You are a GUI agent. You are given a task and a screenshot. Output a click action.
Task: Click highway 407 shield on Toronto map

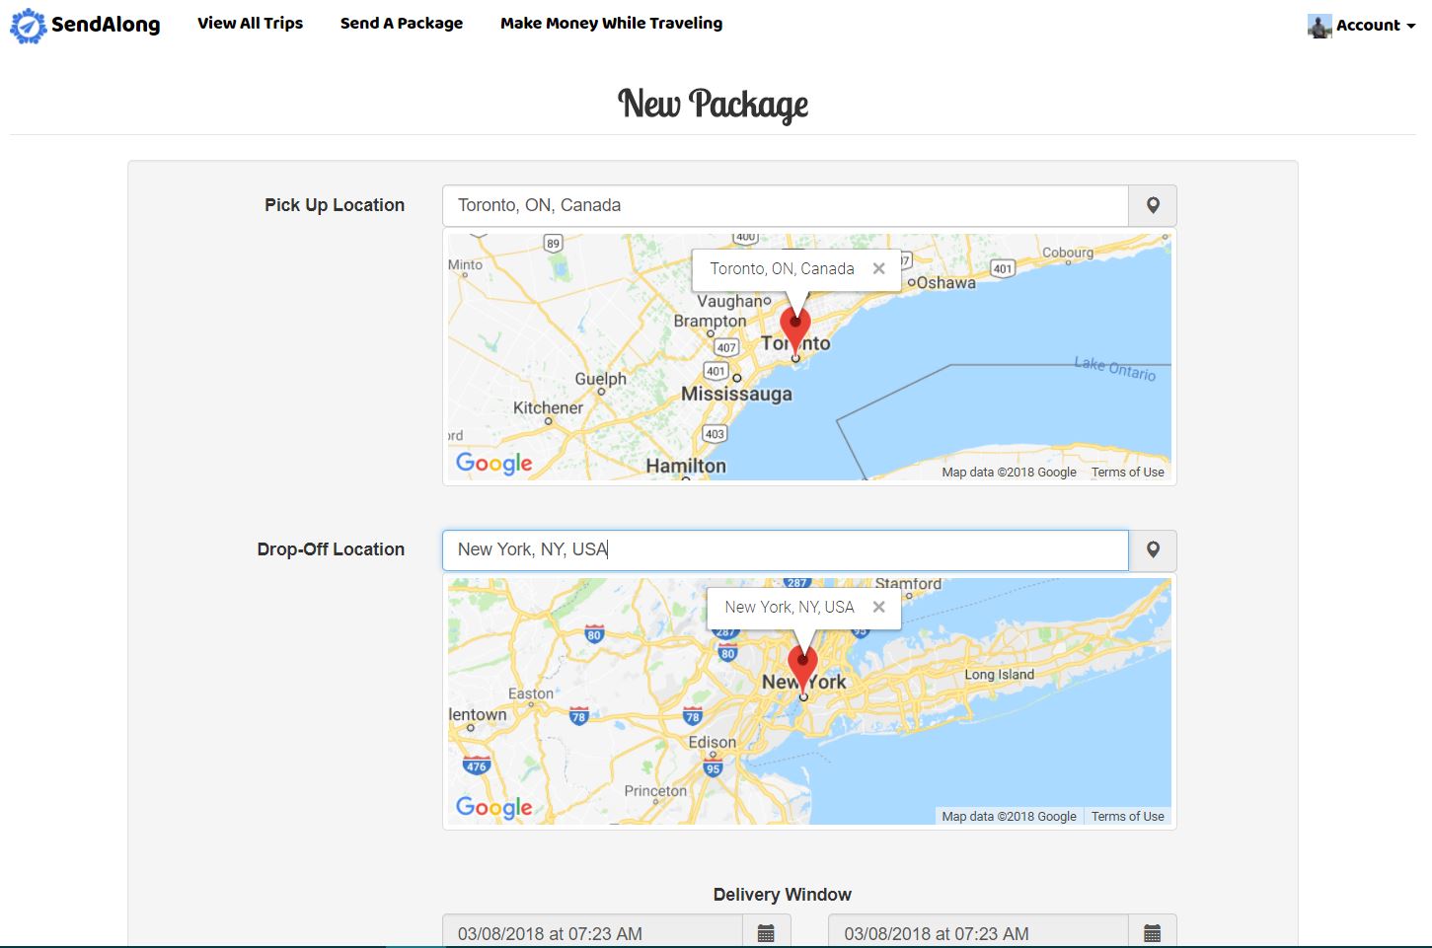[726, 347]
